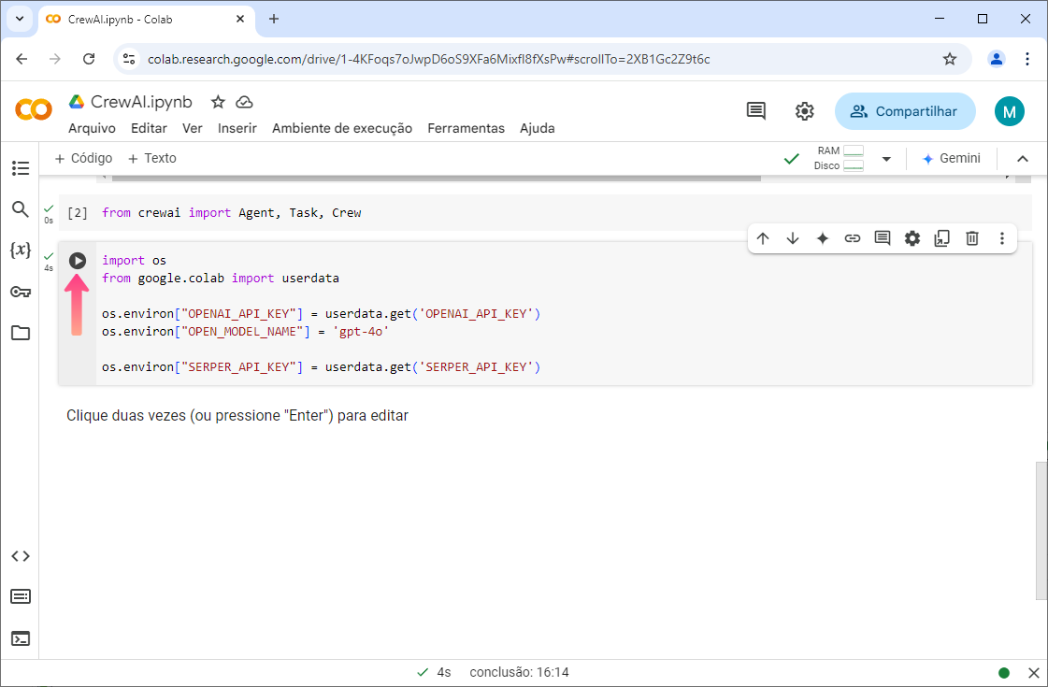Open the Ferramentas menu

click(467, 128)
